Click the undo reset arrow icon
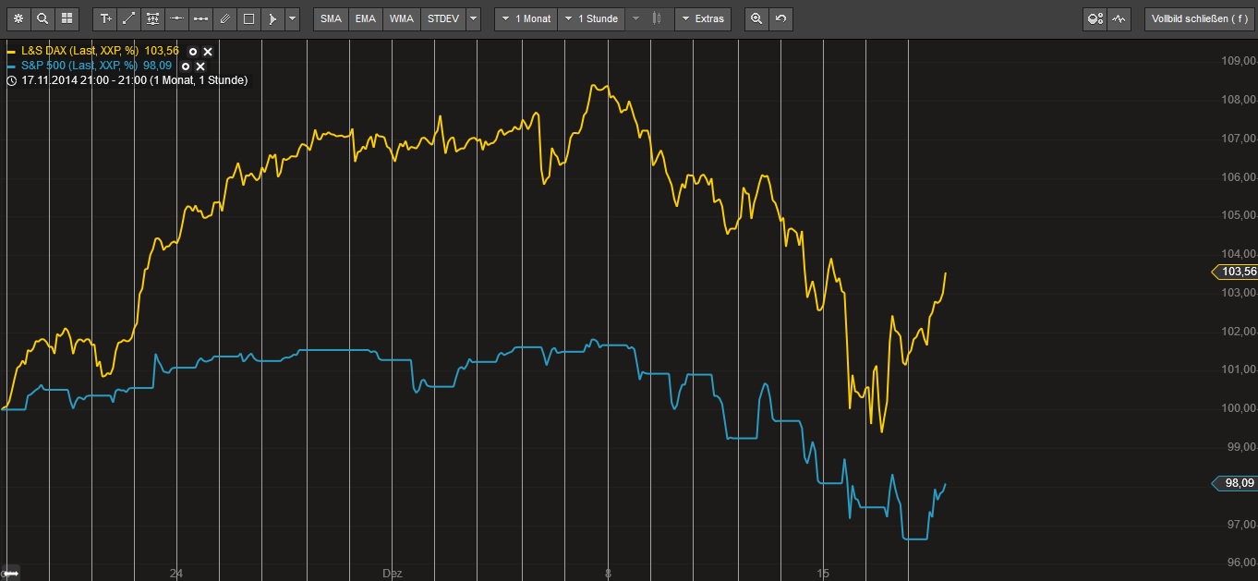The image size is (1258, 581). point(781,18)
